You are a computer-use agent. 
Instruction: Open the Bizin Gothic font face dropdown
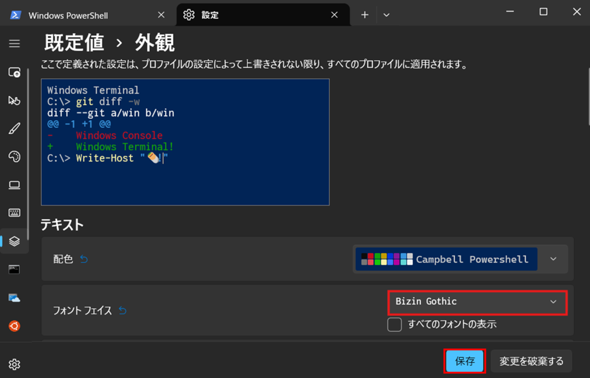tap(477, 302)
